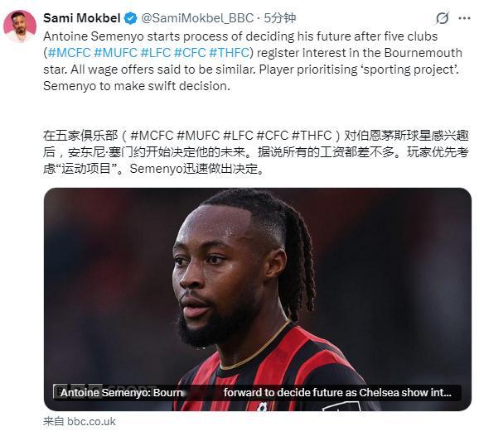Image resolution: width=479 pixels, height=431 pixels.
Task: Open the #LFC hashtag in English text
Action: (x=156, y=53)
